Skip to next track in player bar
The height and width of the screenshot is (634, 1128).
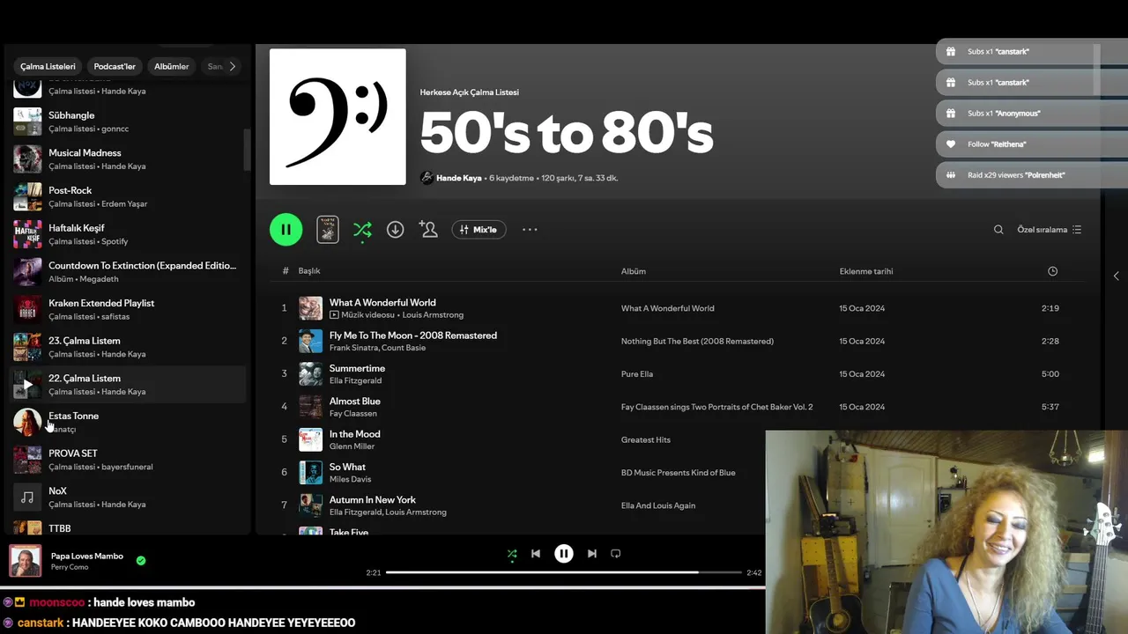tap(592, 554)
